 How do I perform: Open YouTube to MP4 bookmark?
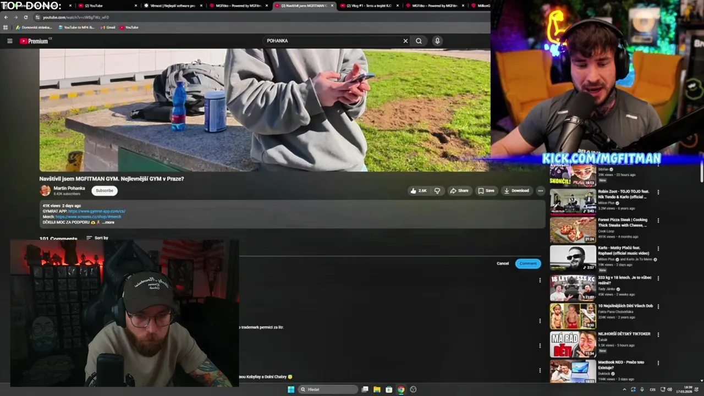[76, 28]
